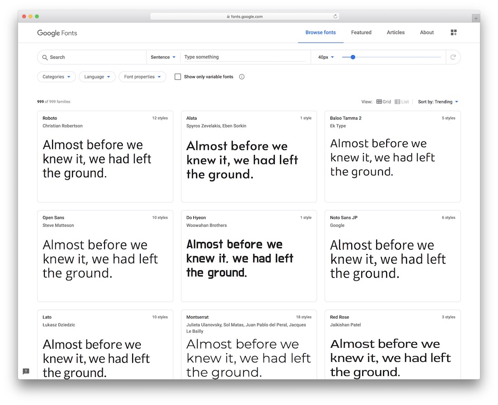This screenshot has width=498, height=405.
Task: Click Jaikishan Patel designer name
Action: (x=345, y=325)
